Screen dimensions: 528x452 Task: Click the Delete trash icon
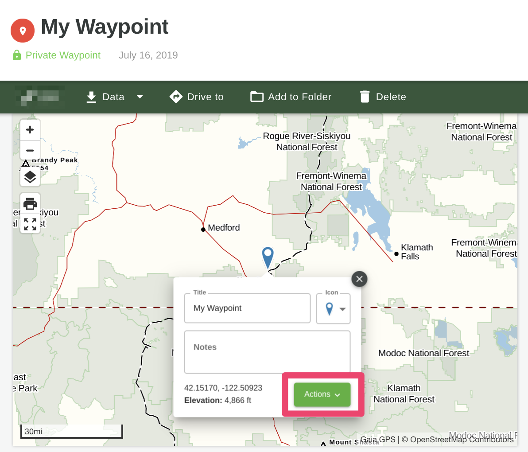click(365, 97)
